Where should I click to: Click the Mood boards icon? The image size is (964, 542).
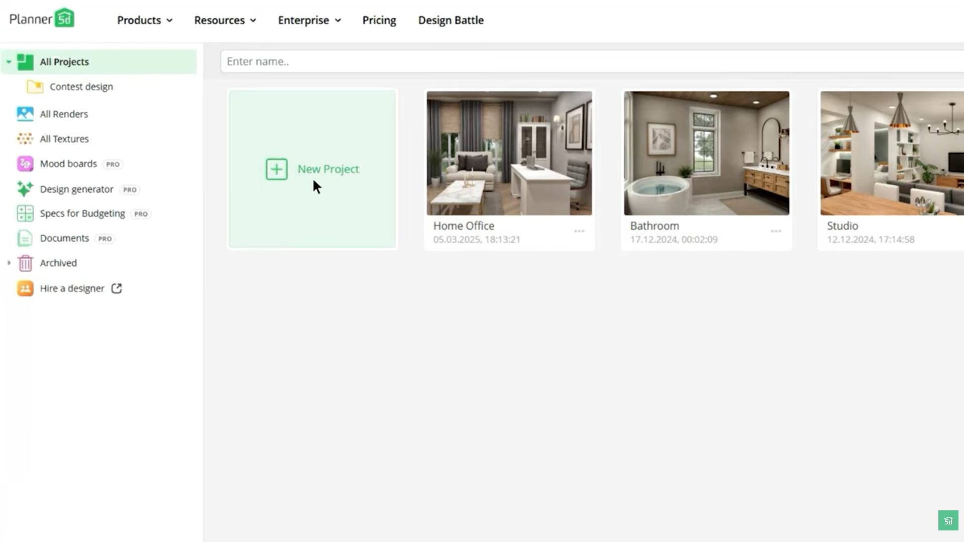point(25,164)
